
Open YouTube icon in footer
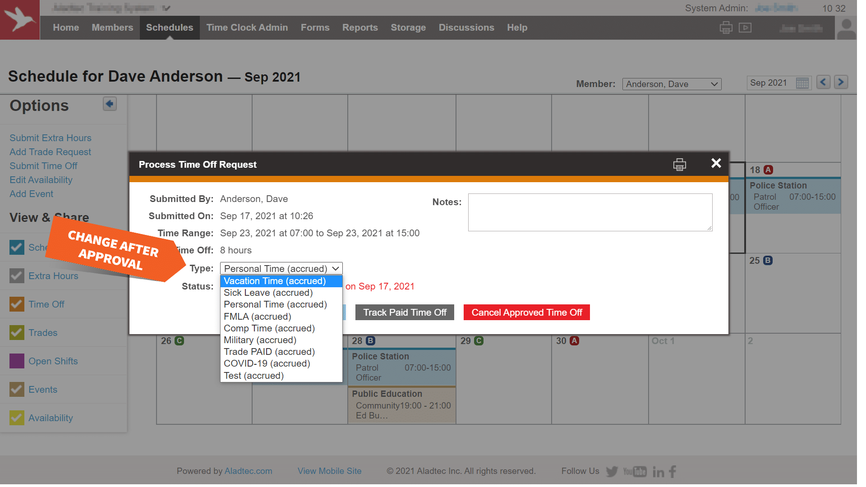(635, 472)
